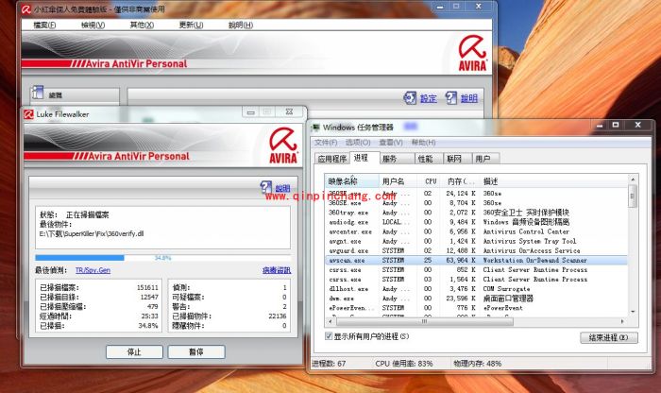The height and width of the screenshot is (393, 661).
Task: Select the avscan.exe process row
Action: pyautogui.click(x=476, y=260)
